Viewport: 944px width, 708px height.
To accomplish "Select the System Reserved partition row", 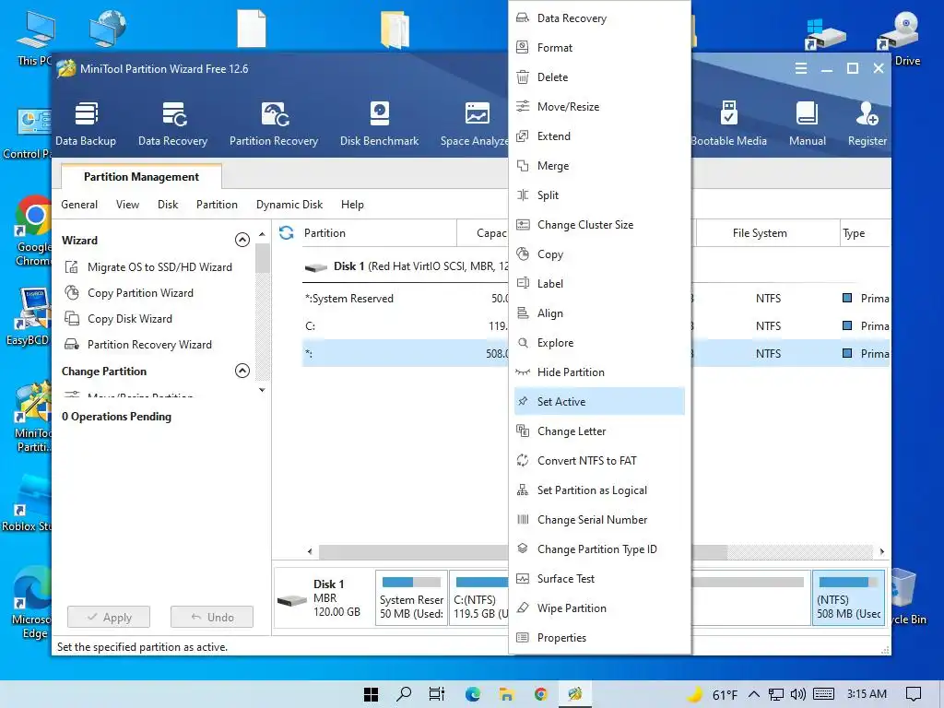I will click(x=407, y=299).
